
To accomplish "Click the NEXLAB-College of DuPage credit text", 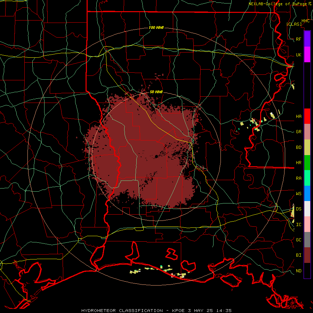I will [x=278, y=4].
